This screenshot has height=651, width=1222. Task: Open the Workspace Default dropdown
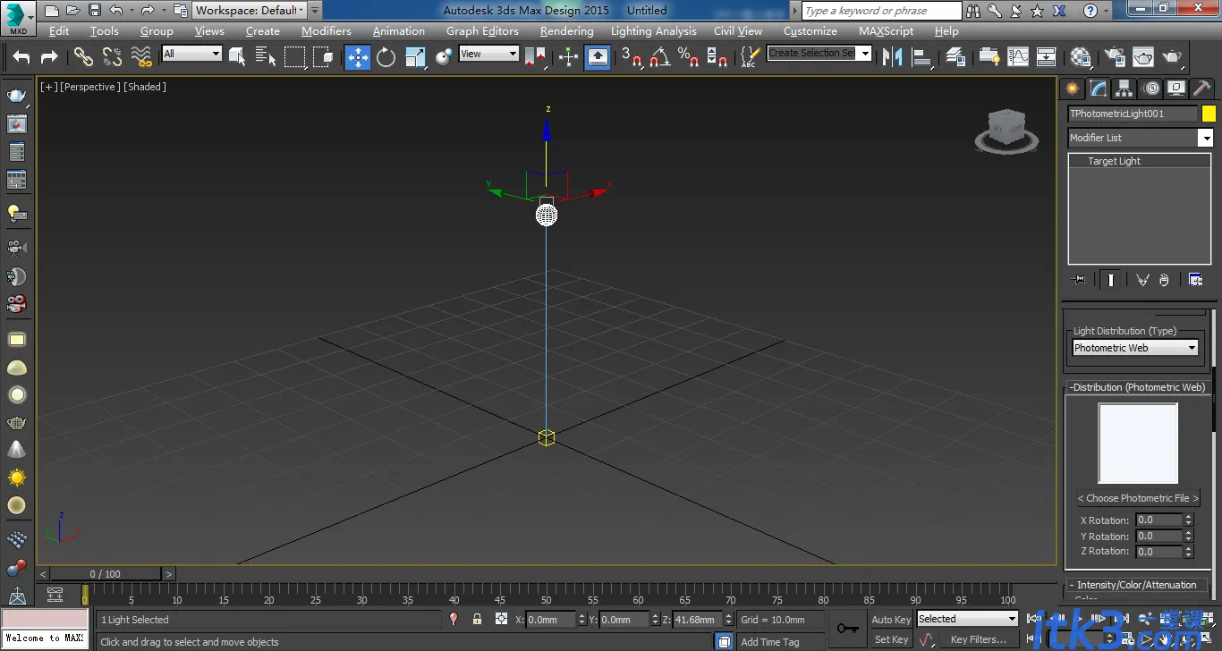pos(250,11)
